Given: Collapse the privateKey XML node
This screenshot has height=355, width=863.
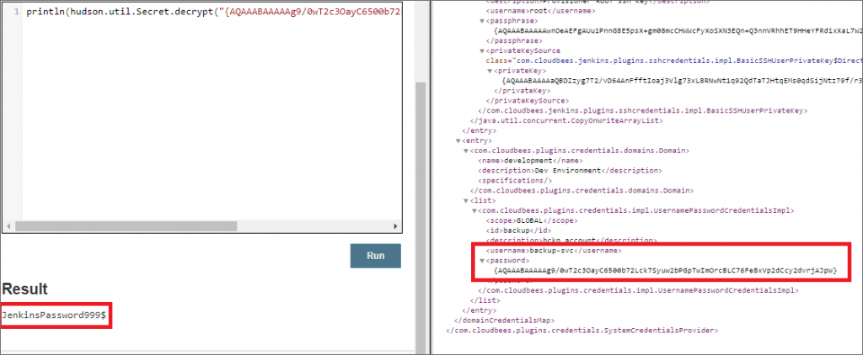Looking at the screenshot, I should tap(491, 71).
